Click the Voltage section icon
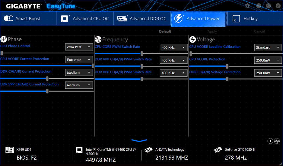The height and width of the screenshot is (166, 283). [x=192, y=40]
